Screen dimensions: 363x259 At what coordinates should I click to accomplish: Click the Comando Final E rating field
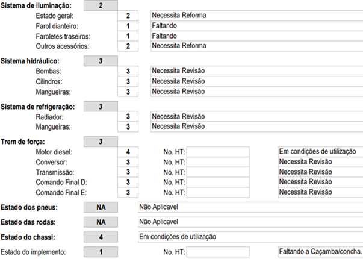coord(128,192)
